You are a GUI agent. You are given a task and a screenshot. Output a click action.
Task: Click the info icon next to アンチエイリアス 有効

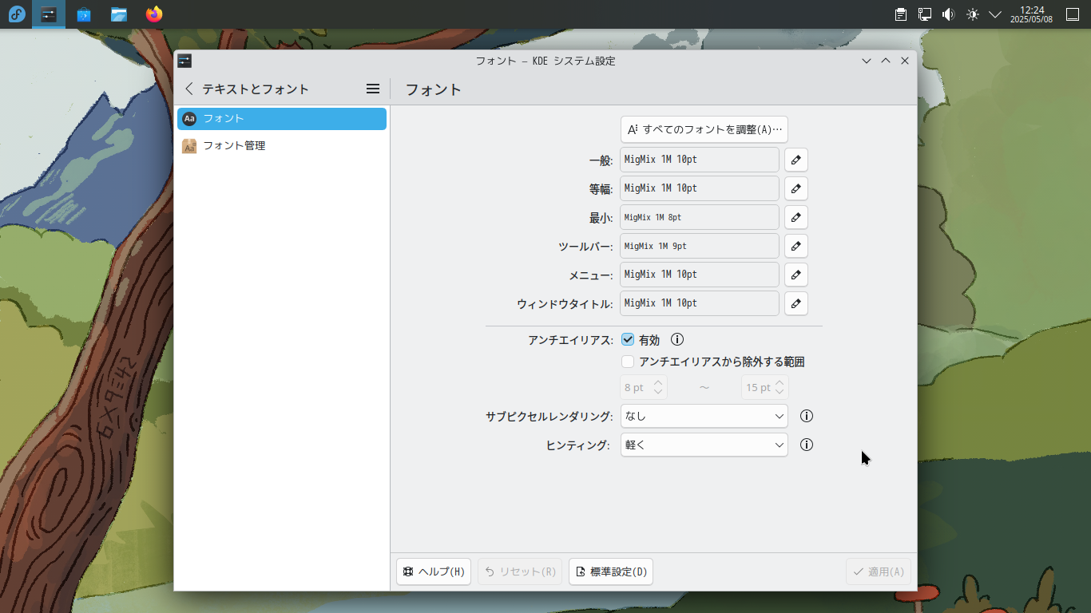tap(677, 339)
